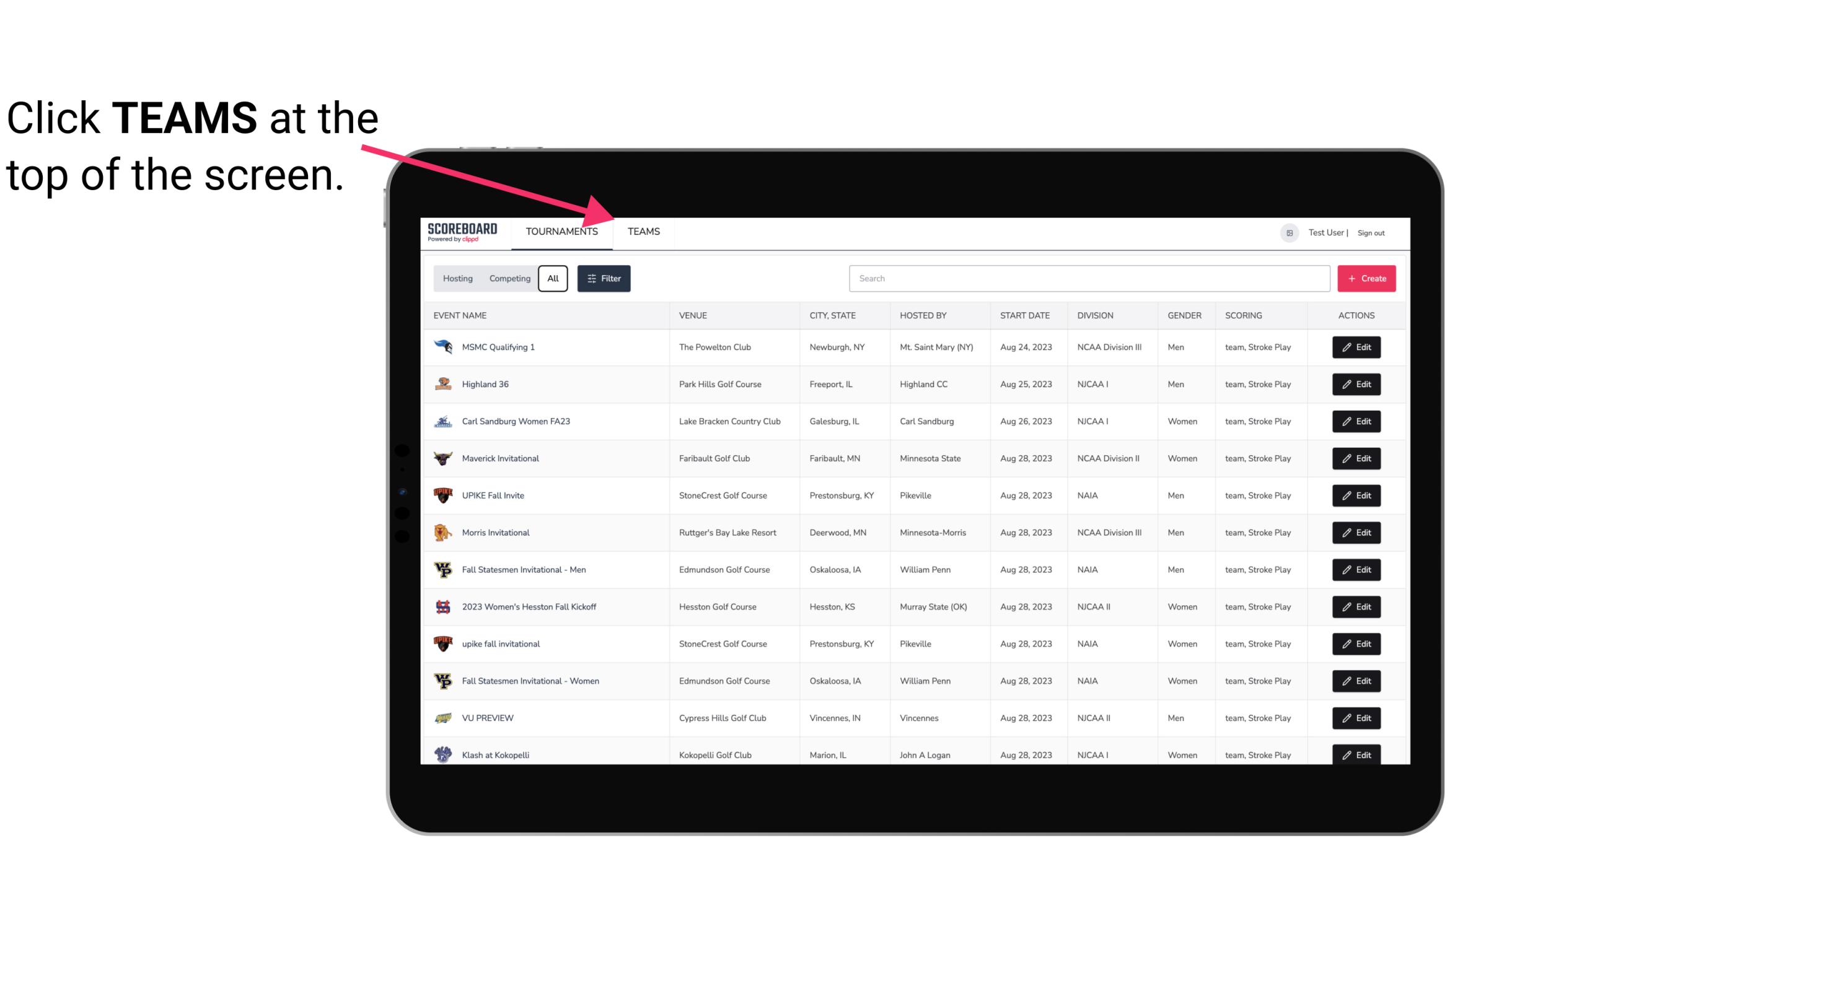
Task: Click the Edit icon for Maverick Invitational
Action: click(x=1358, y=459)
